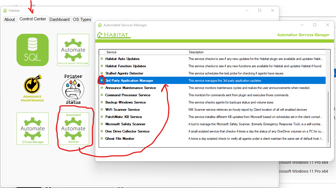The height and width of the screenshot is (188, 336).
Task: Launch the Automated Services tool
Action: click(73, 129)
